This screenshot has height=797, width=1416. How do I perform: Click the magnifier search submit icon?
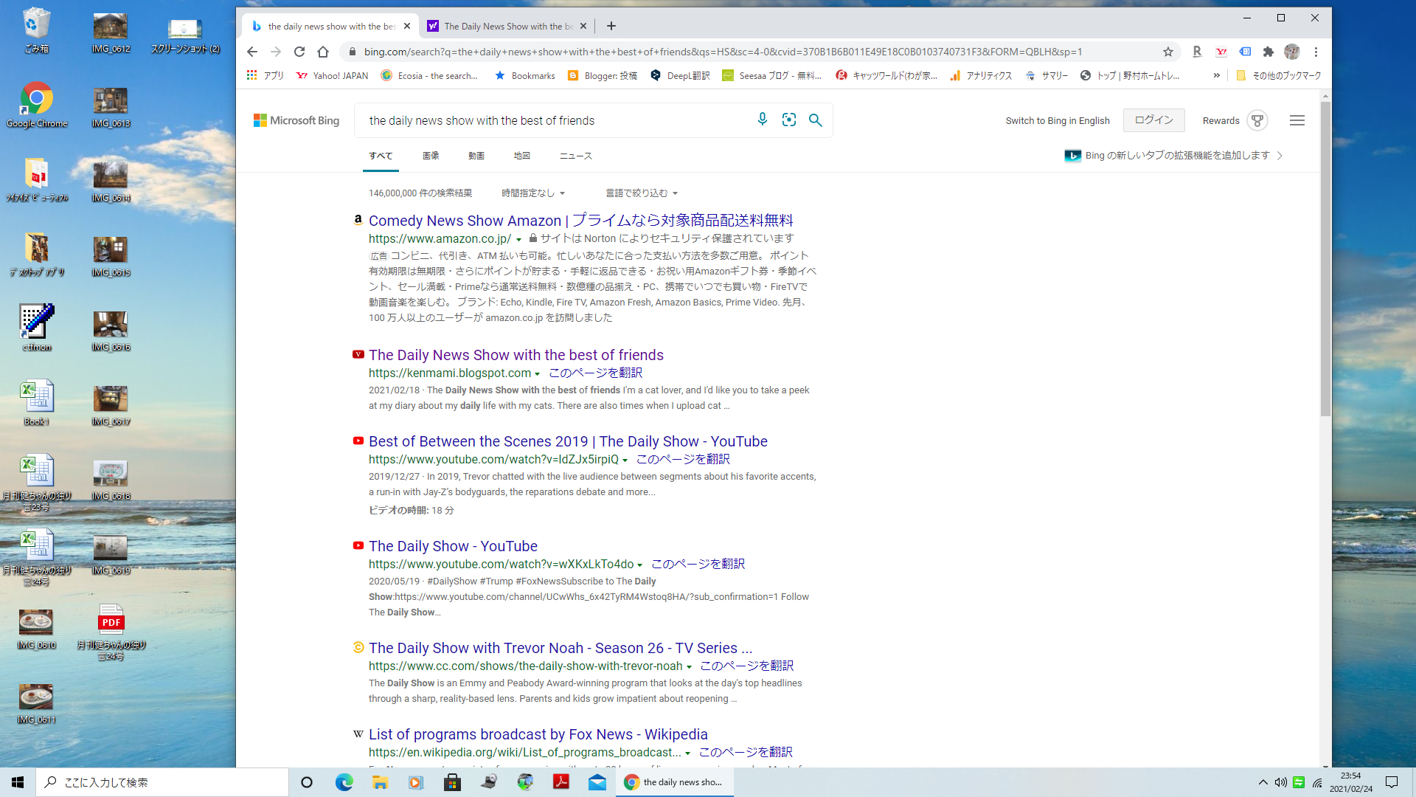816,120
